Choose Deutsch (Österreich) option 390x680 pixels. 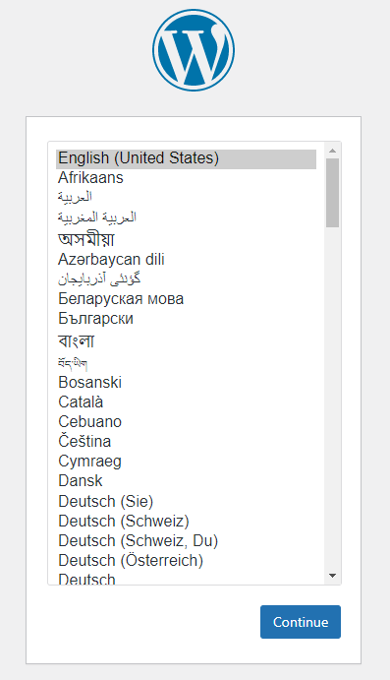click(186, 560)
